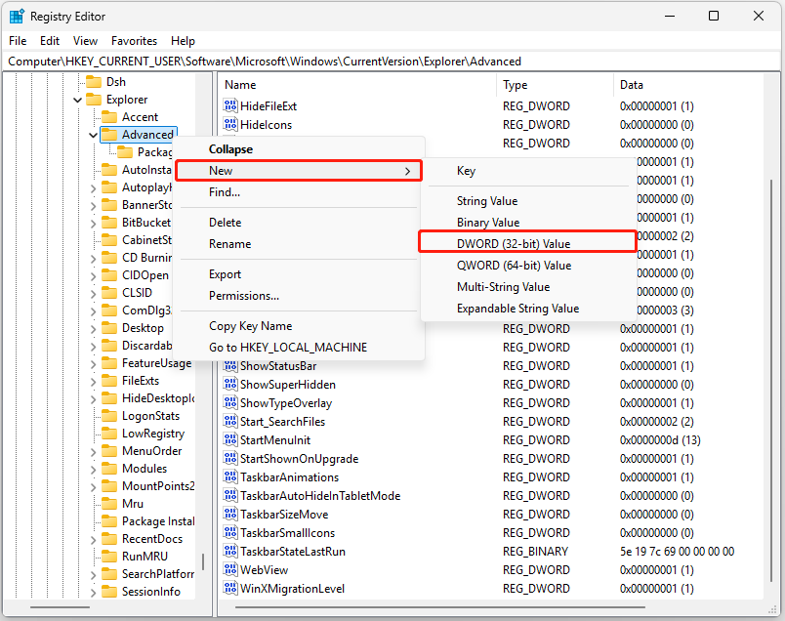Viewport: 785px width, 621px height.
Task: Select the HideFileExt value icon
Action: click(230, 105)
